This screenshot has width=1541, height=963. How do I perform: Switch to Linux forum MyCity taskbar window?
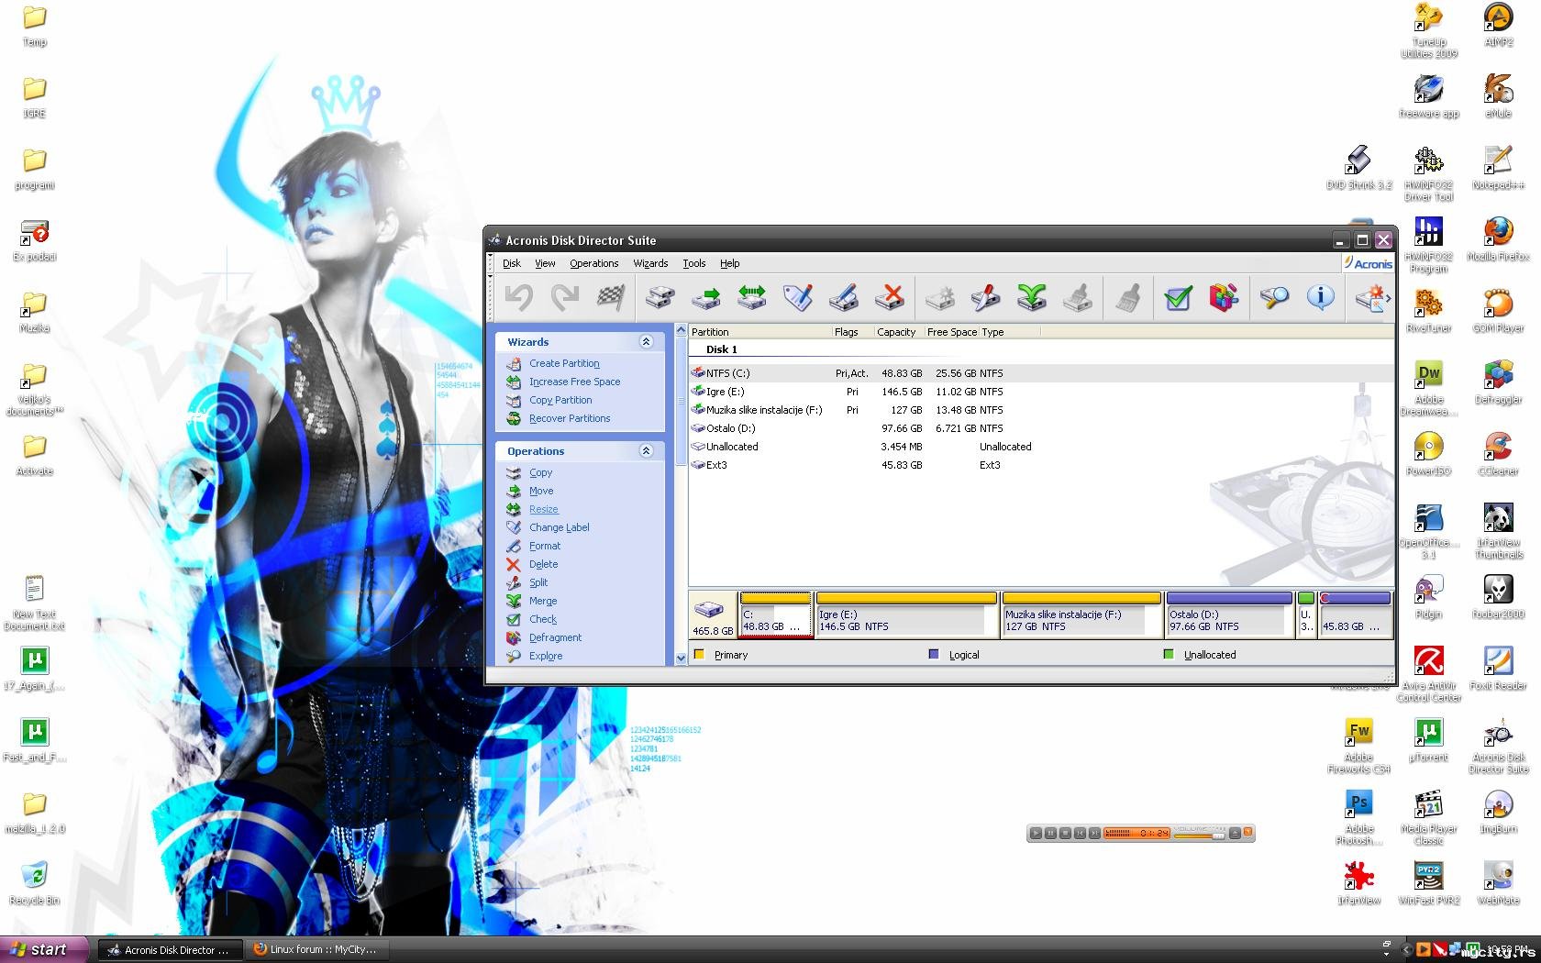pos(317,949)
